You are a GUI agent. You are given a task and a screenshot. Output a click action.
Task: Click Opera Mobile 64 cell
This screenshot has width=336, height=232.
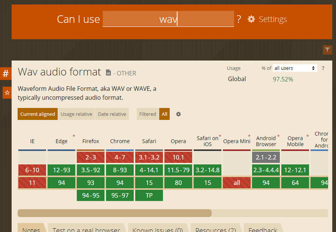pyautogui.click(x=295, y=183)
